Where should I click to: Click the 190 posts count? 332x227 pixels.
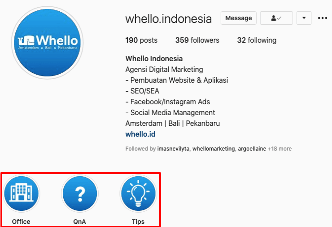point(141,40)
